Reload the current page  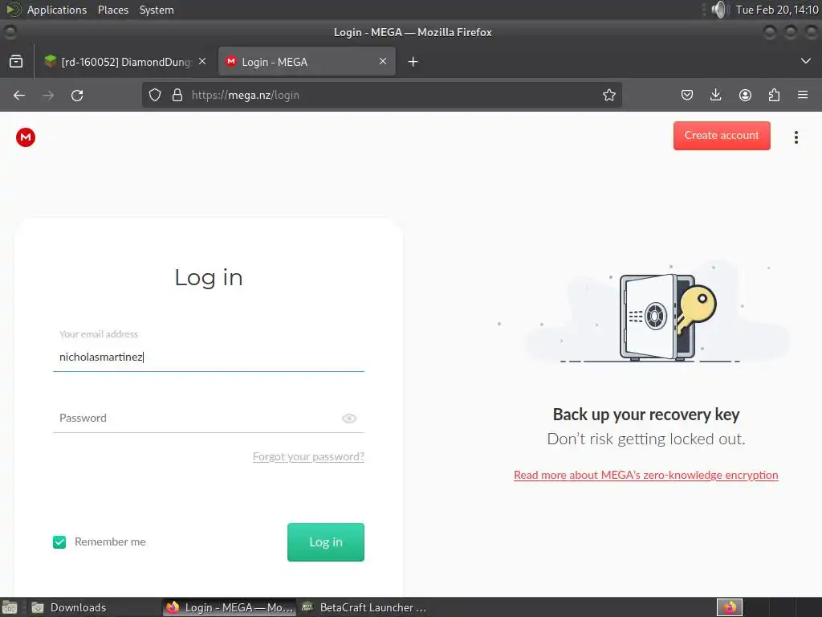pyautogui.click(x=77, y=95)
